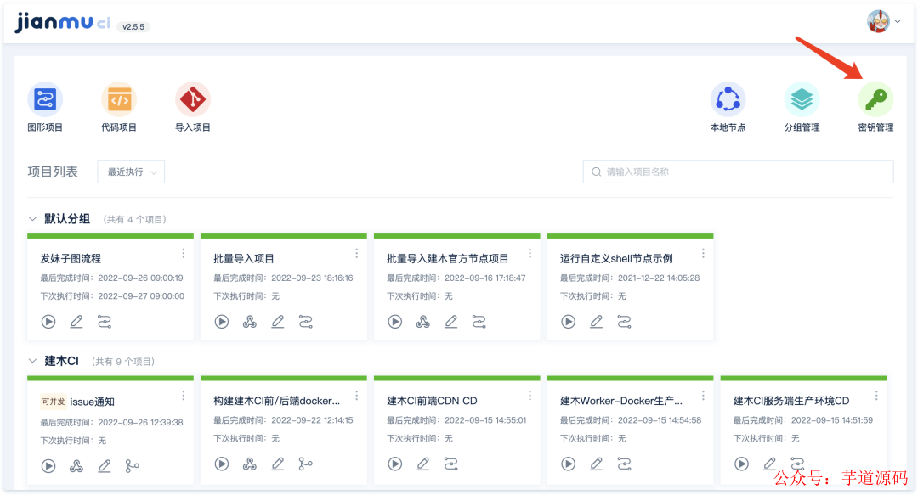View git branch icon of 构建建木CI前/后端docker

click(306, 464)
